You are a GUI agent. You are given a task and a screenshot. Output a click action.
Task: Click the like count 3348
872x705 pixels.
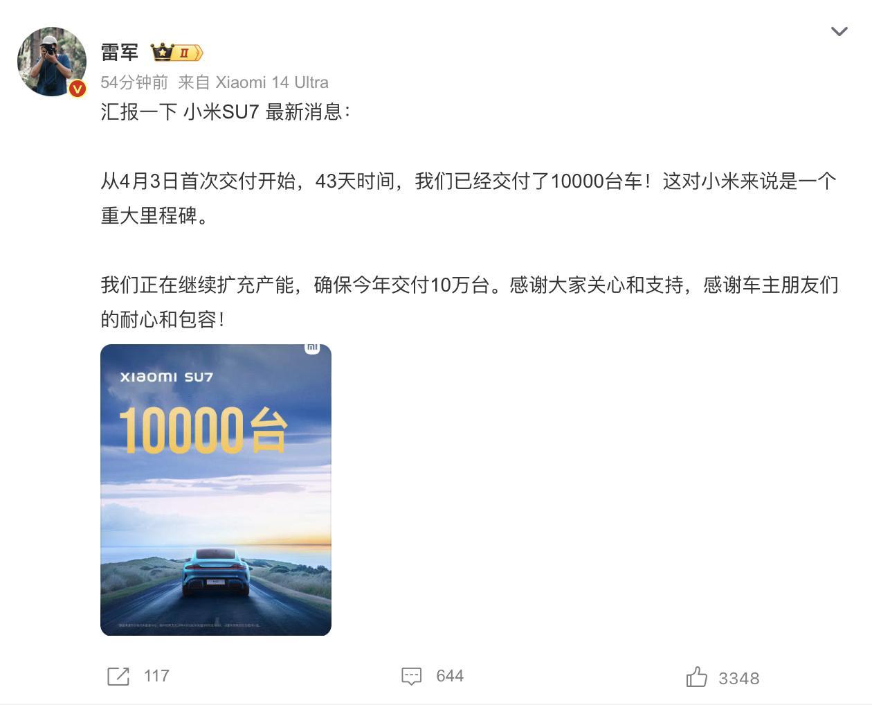pyautogui.click(x=738, y=678)
